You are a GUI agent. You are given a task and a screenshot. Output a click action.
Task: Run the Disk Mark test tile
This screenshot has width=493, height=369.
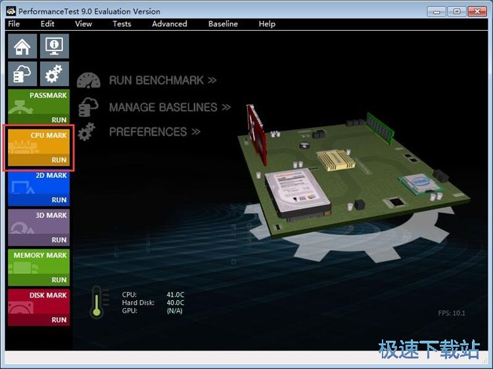coord(38,307)
